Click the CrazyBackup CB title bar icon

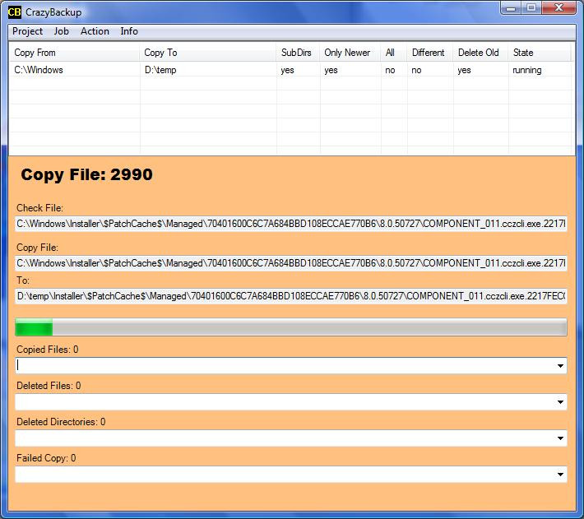click(14, 12)
